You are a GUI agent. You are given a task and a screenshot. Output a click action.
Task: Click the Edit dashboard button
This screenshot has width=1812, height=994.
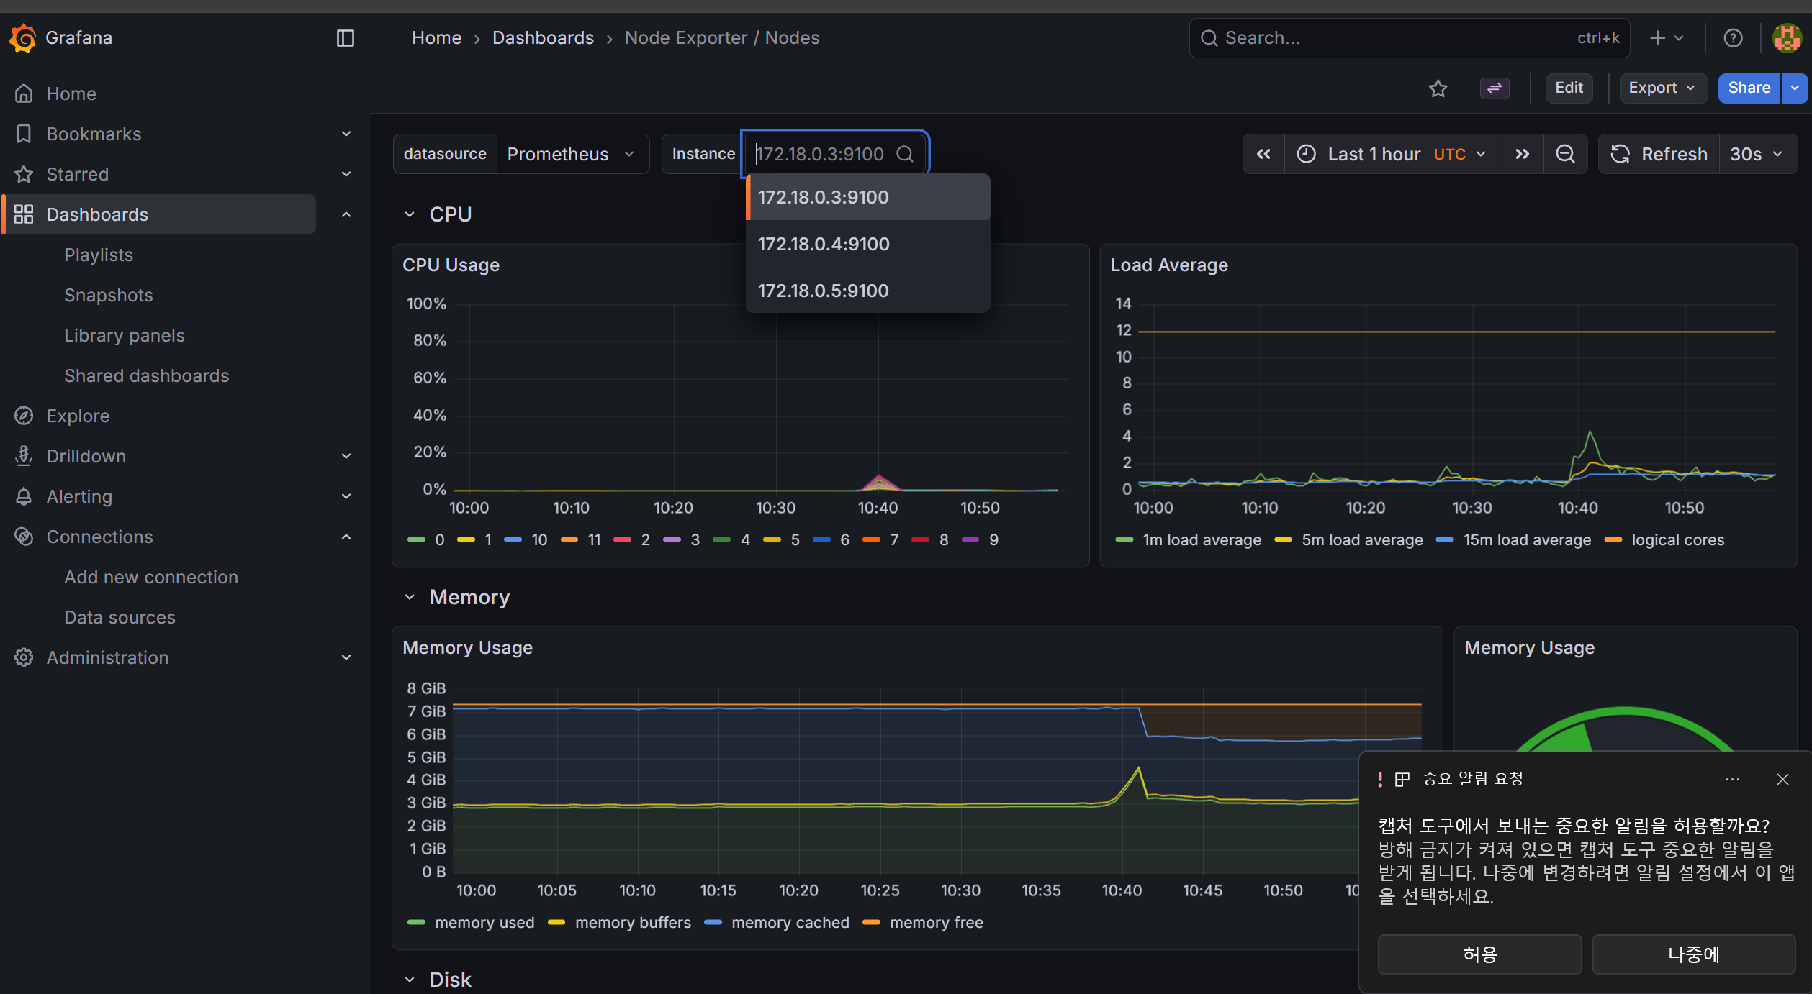1568,88
